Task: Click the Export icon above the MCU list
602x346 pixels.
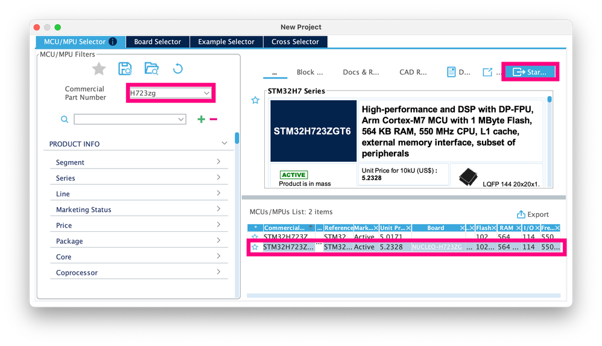Action: [521, 214]
